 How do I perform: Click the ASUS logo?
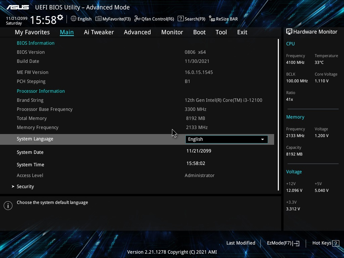point(17,7)
